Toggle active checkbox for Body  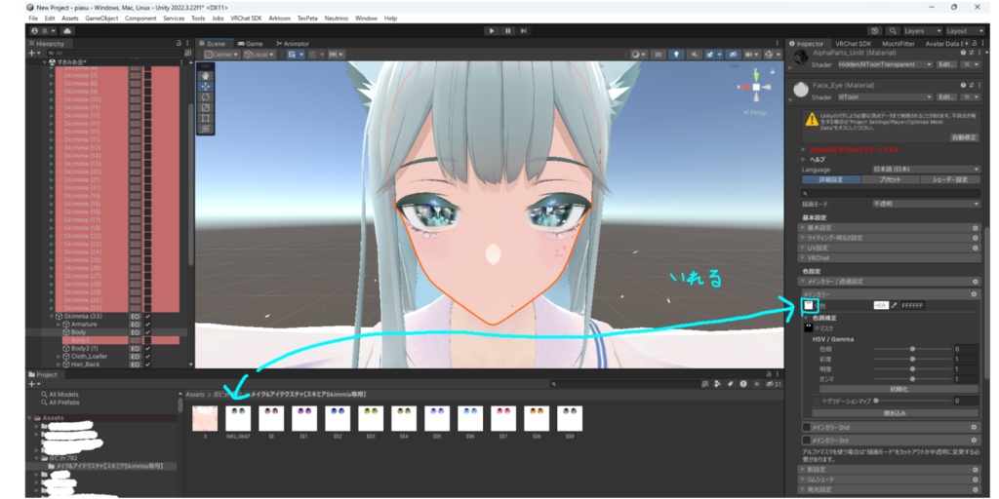tap(148, 332)
